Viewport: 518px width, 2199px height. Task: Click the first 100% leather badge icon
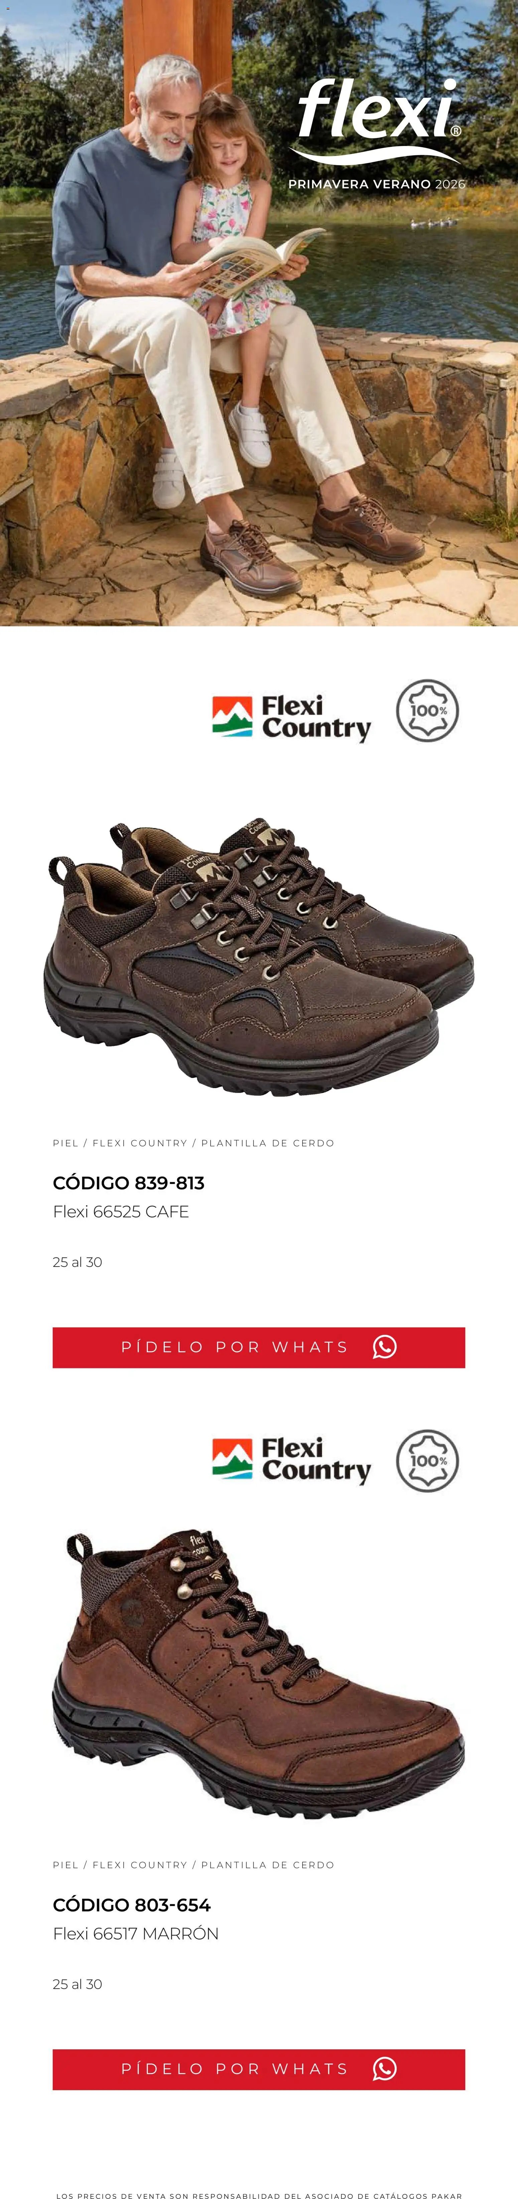[428, 710]
